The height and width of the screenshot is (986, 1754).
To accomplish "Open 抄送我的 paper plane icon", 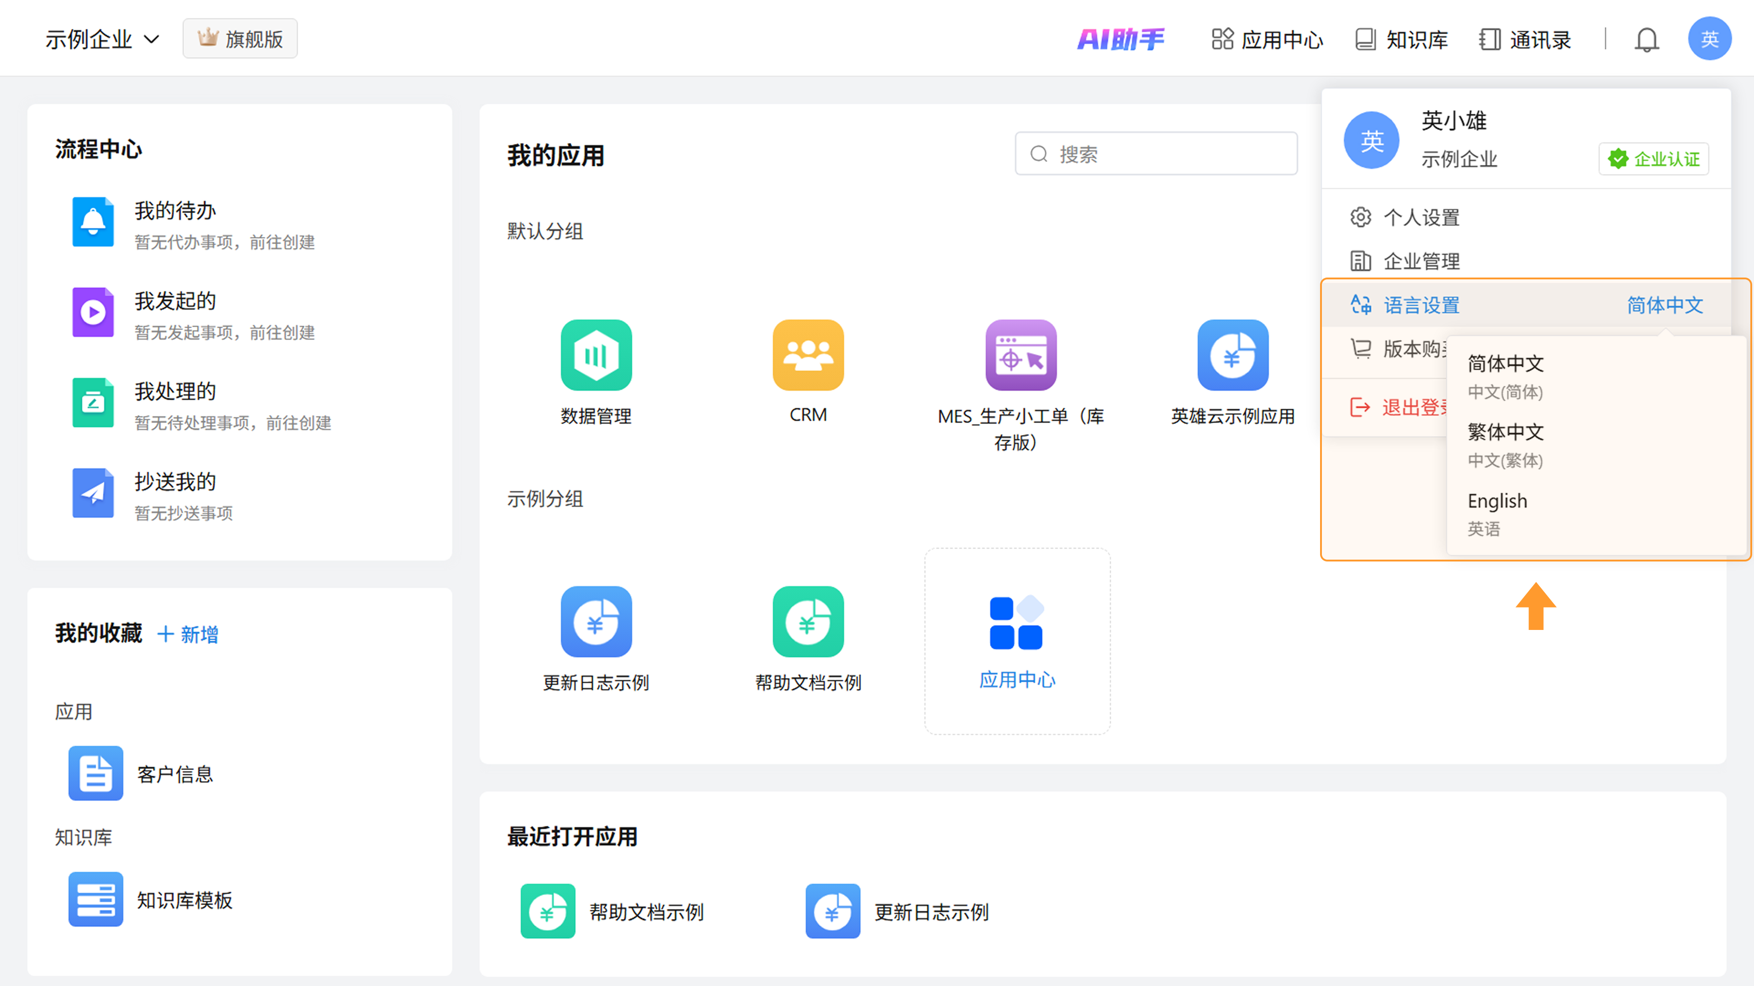I will pos(93,493).
